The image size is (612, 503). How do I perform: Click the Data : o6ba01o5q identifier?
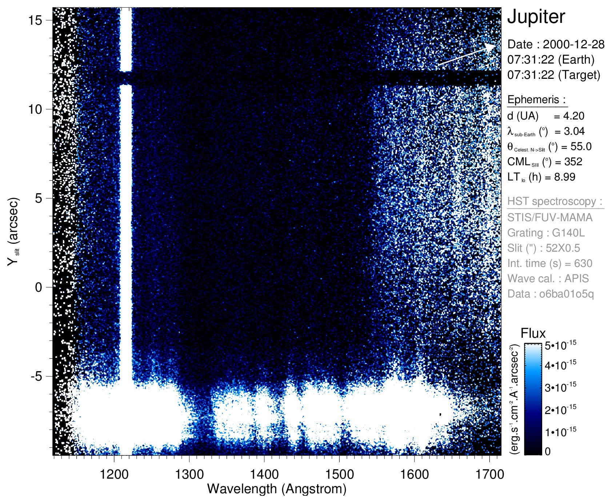point(550,294)
